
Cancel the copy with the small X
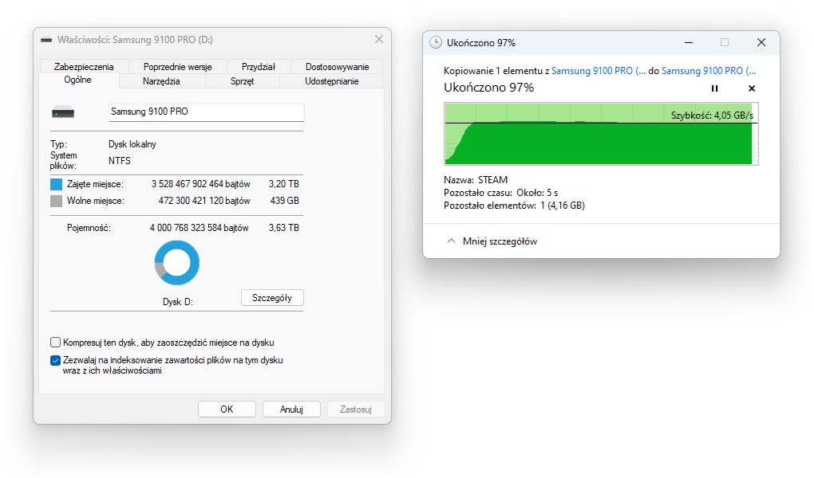click(x=751, y=88)
